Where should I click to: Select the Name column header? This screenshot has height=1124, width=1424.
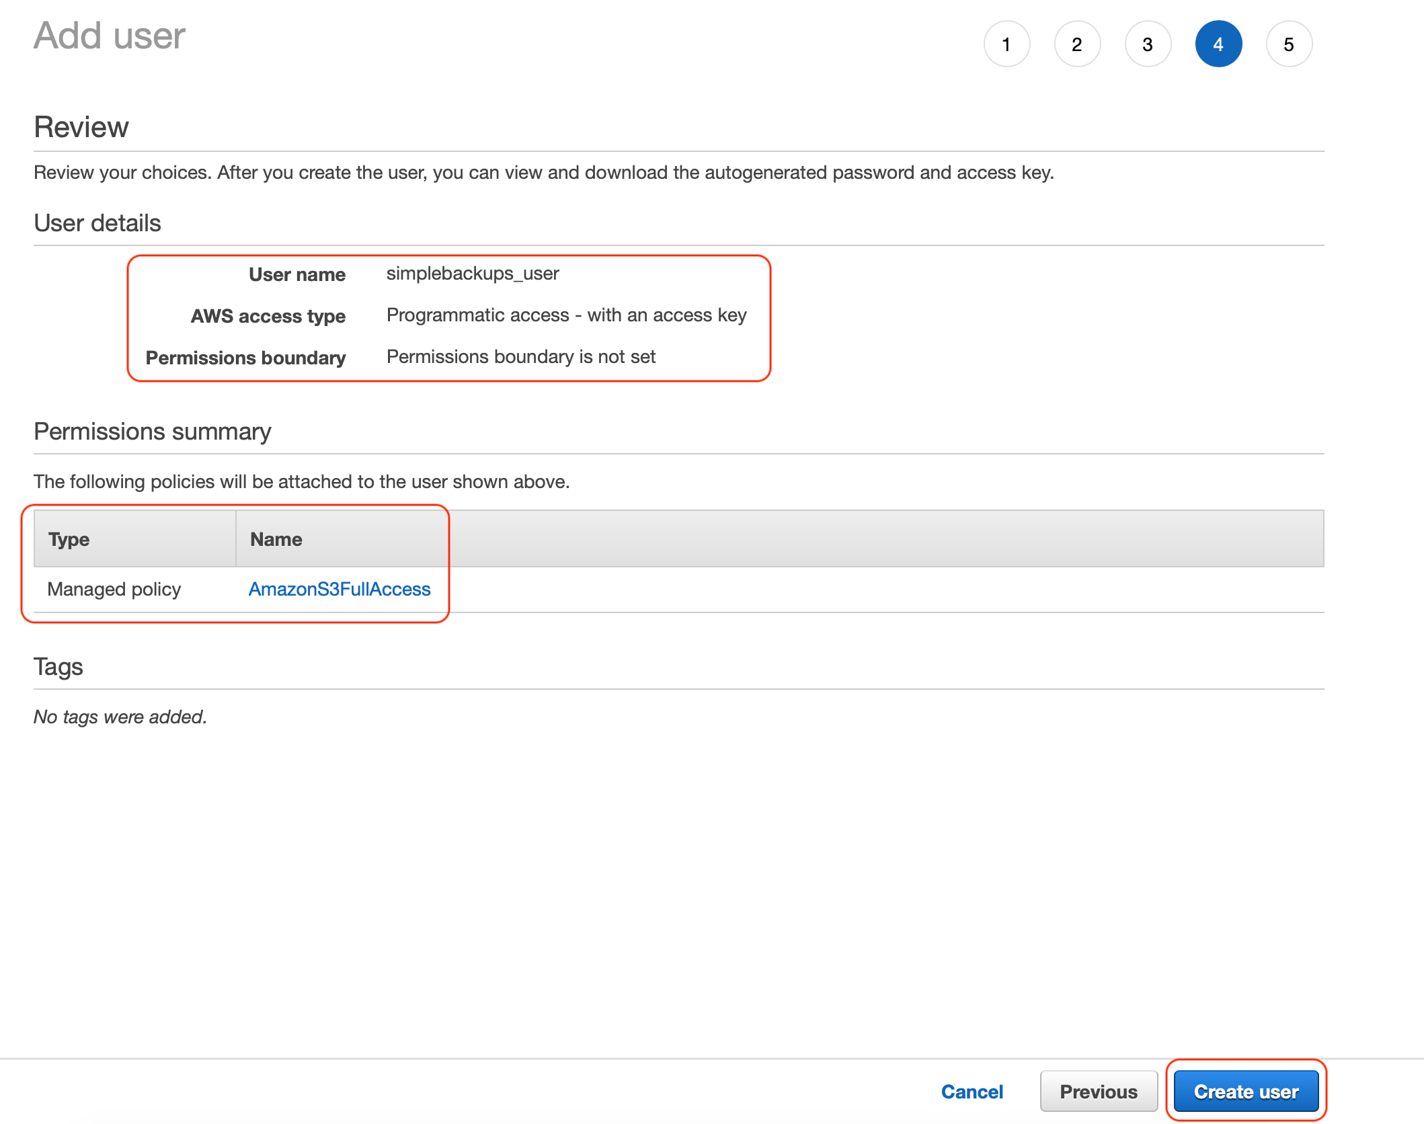point(276,538)
